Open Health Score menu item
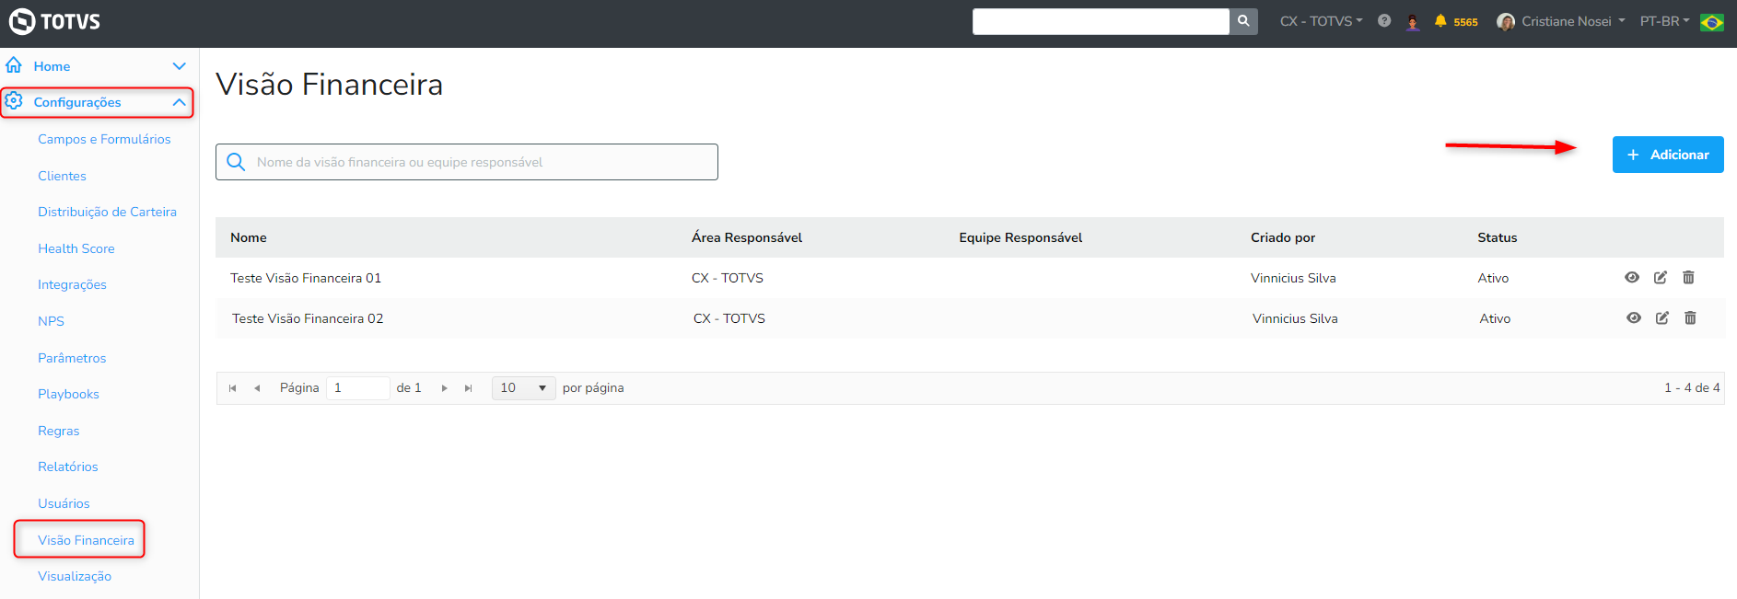1737x599 pixels. (76, 248)
